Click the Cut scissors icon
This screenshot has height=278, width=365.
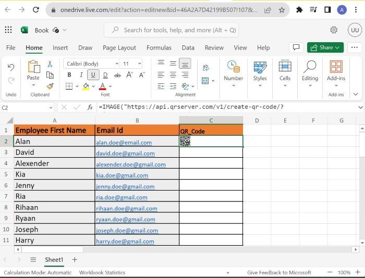pyautogui.click(x=50, y=64)
